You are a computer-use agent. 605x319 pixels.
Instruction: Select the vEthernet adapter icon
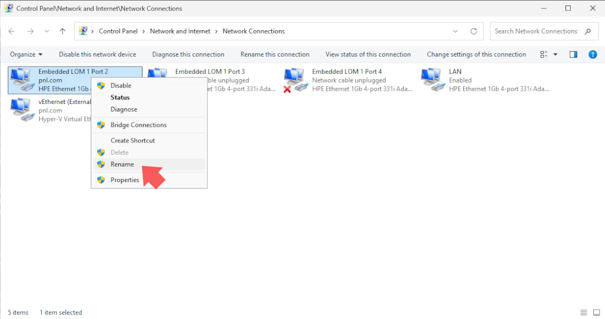(21, 110)
